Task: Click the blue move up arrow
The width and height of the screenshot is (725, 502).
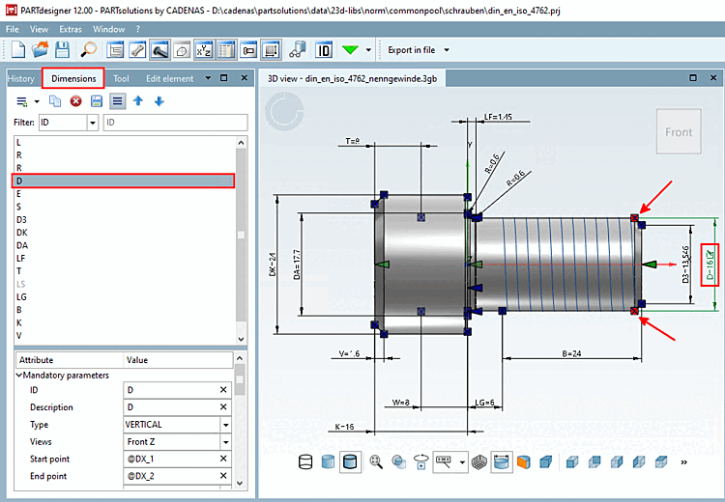Action: [138, 100]
